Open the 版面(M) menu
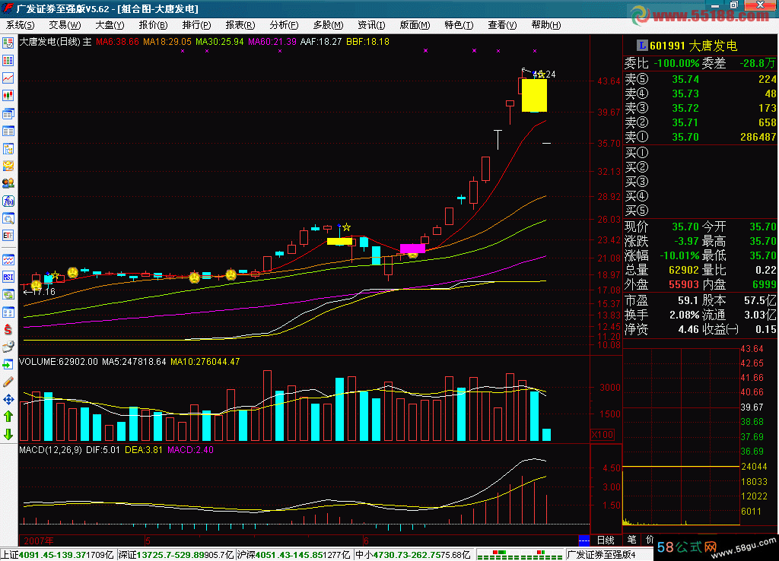 [x=415, y=25]
